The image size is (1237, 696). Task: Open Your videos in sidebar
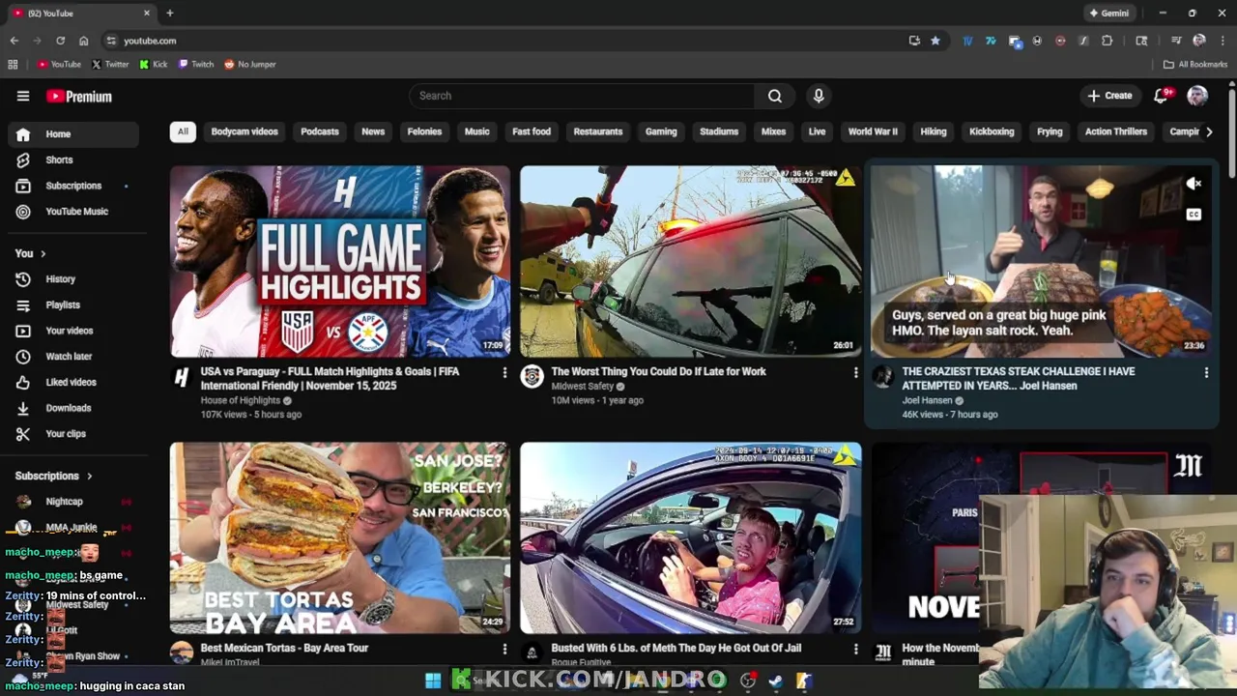point(72,331)
